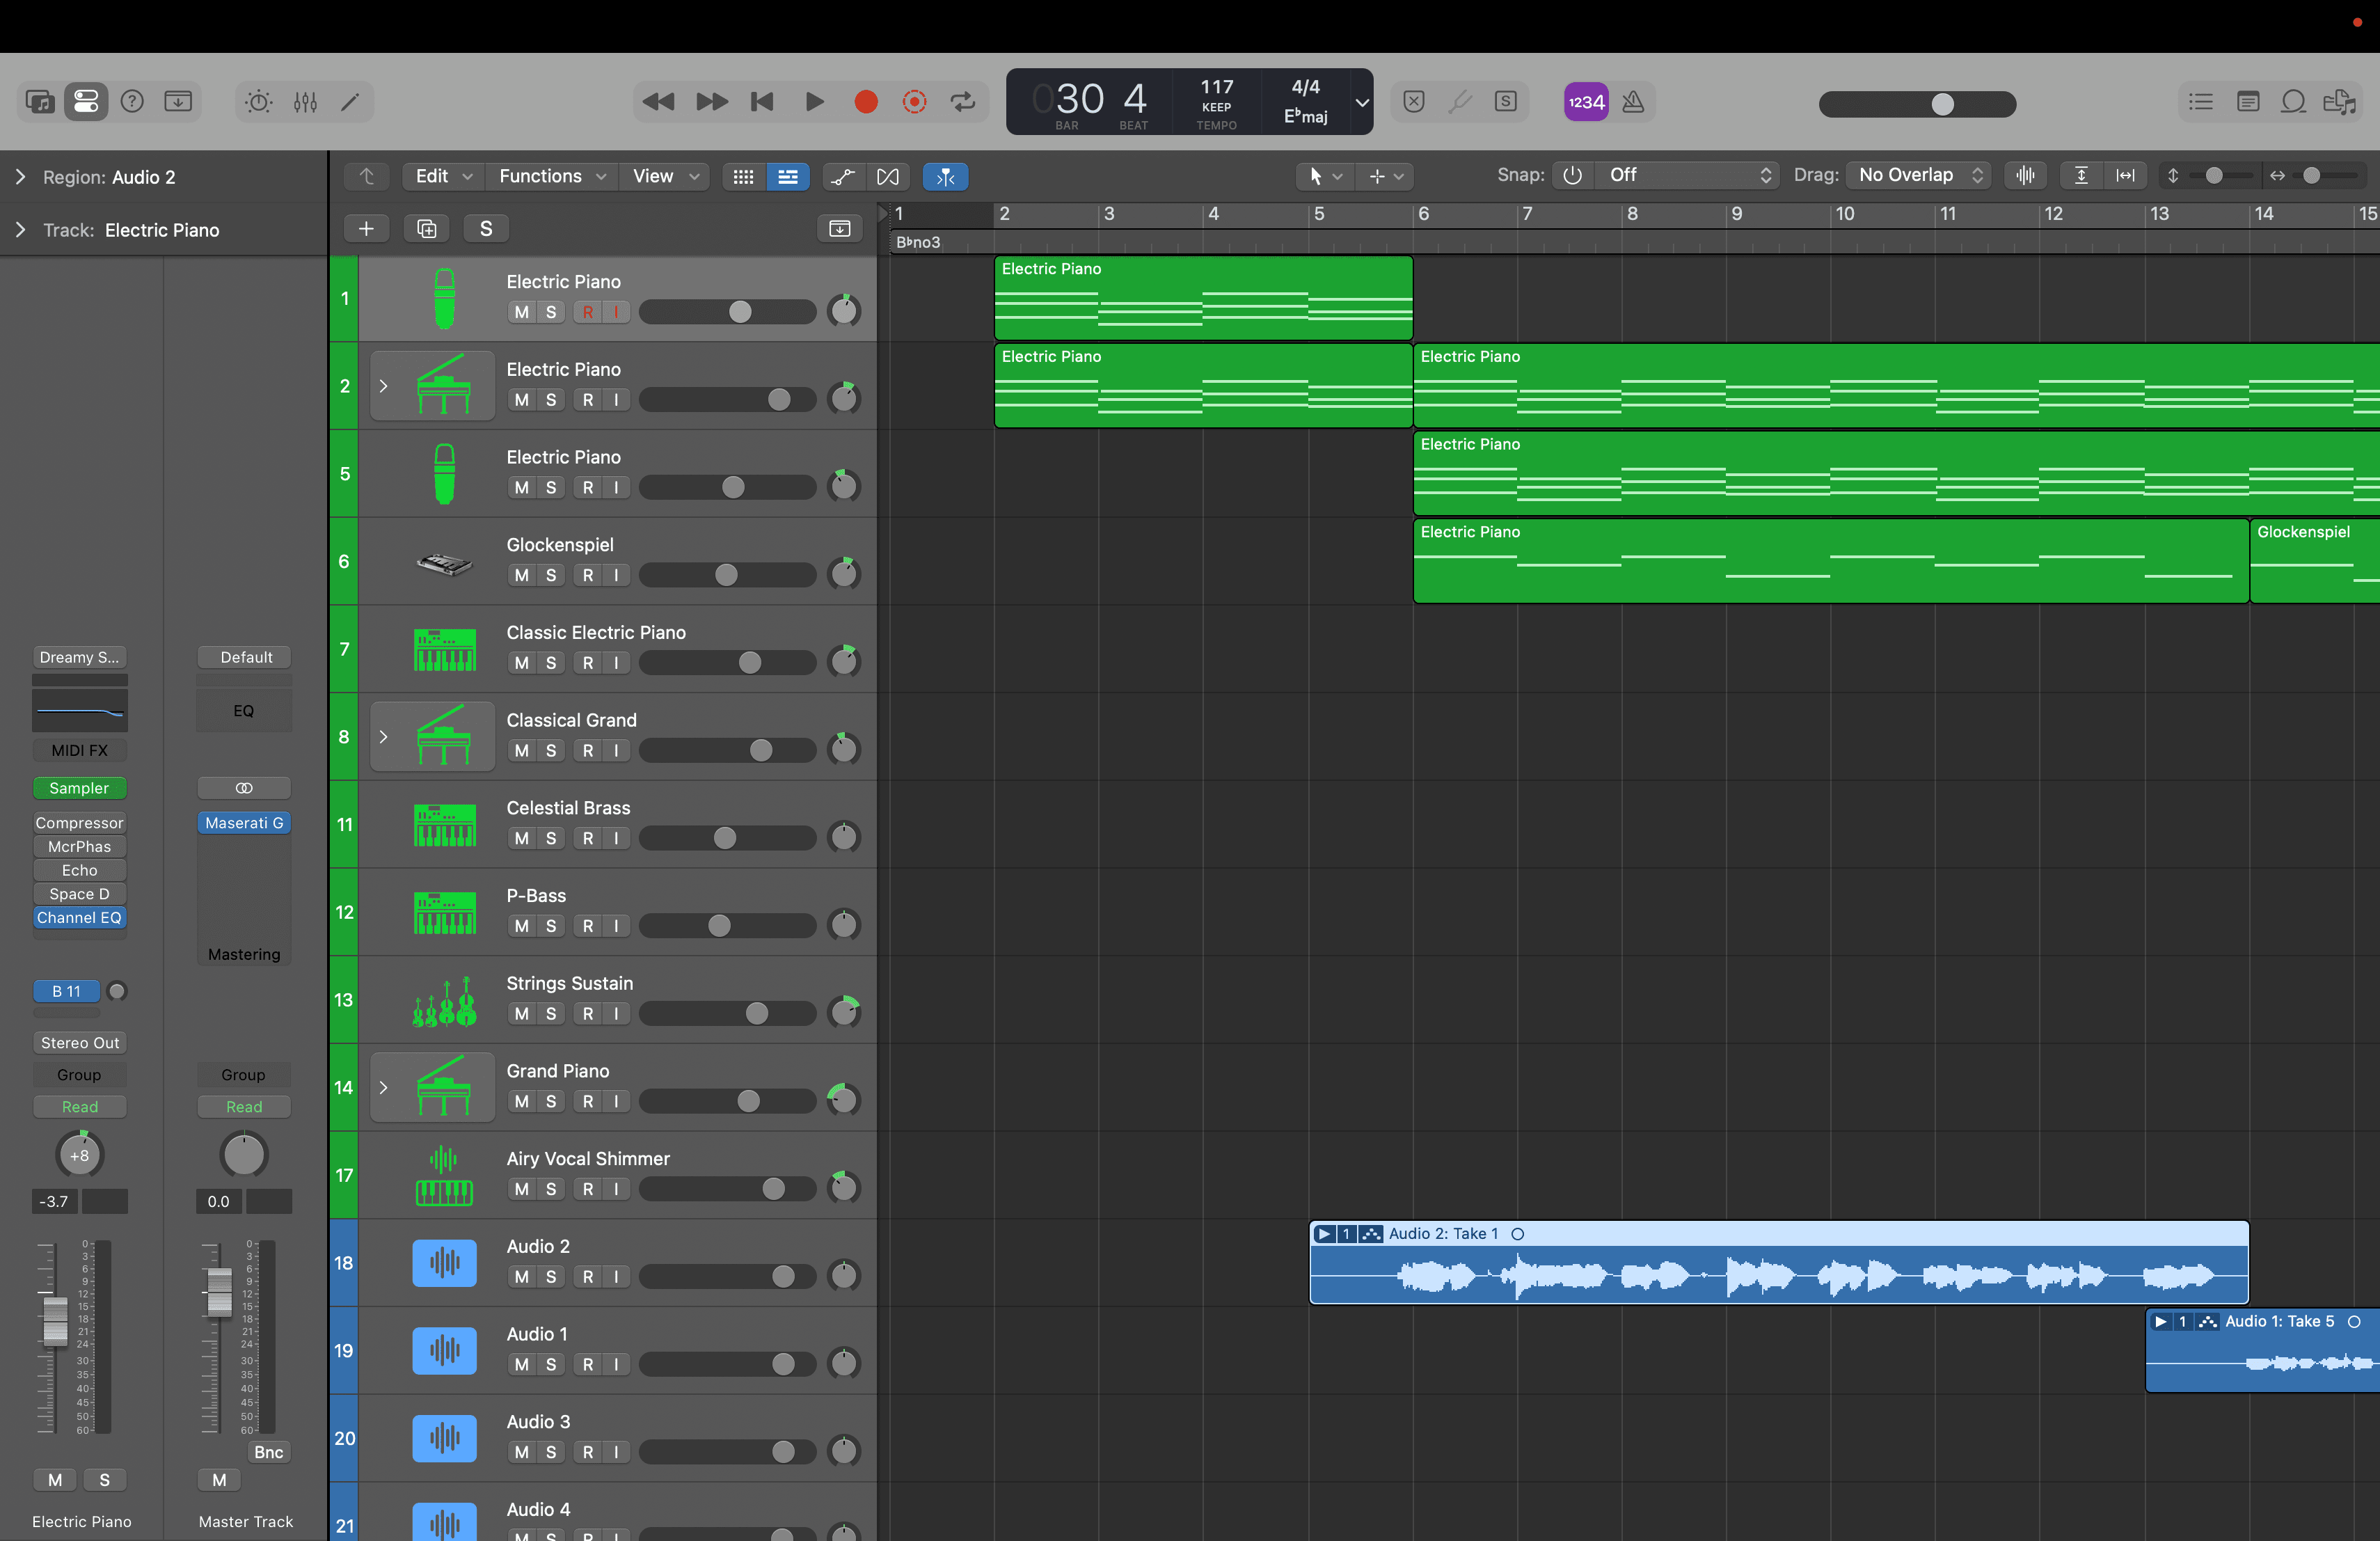Image resolution: width=2380 pixels, height=1541 pixels.
Task: Switch to list view icon in tracks toolbar
Action: pyautogui.click(x=788, y=176)
